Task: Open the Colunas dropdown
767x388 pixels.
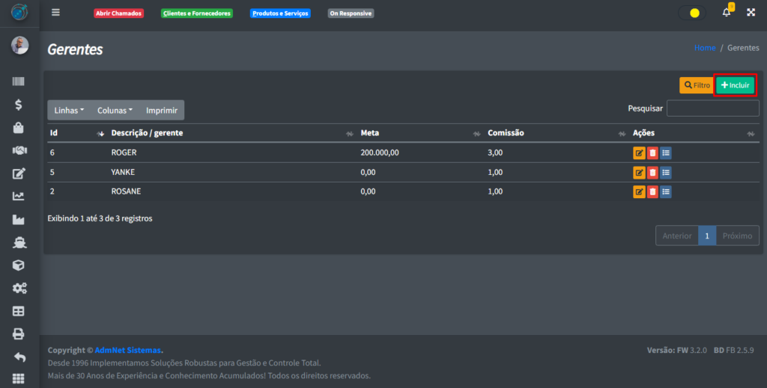Action: click(x=115, y=110)
